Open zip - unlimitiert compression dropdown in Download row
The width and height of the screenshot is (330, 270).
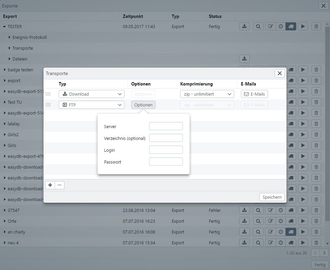click(207, 94)
